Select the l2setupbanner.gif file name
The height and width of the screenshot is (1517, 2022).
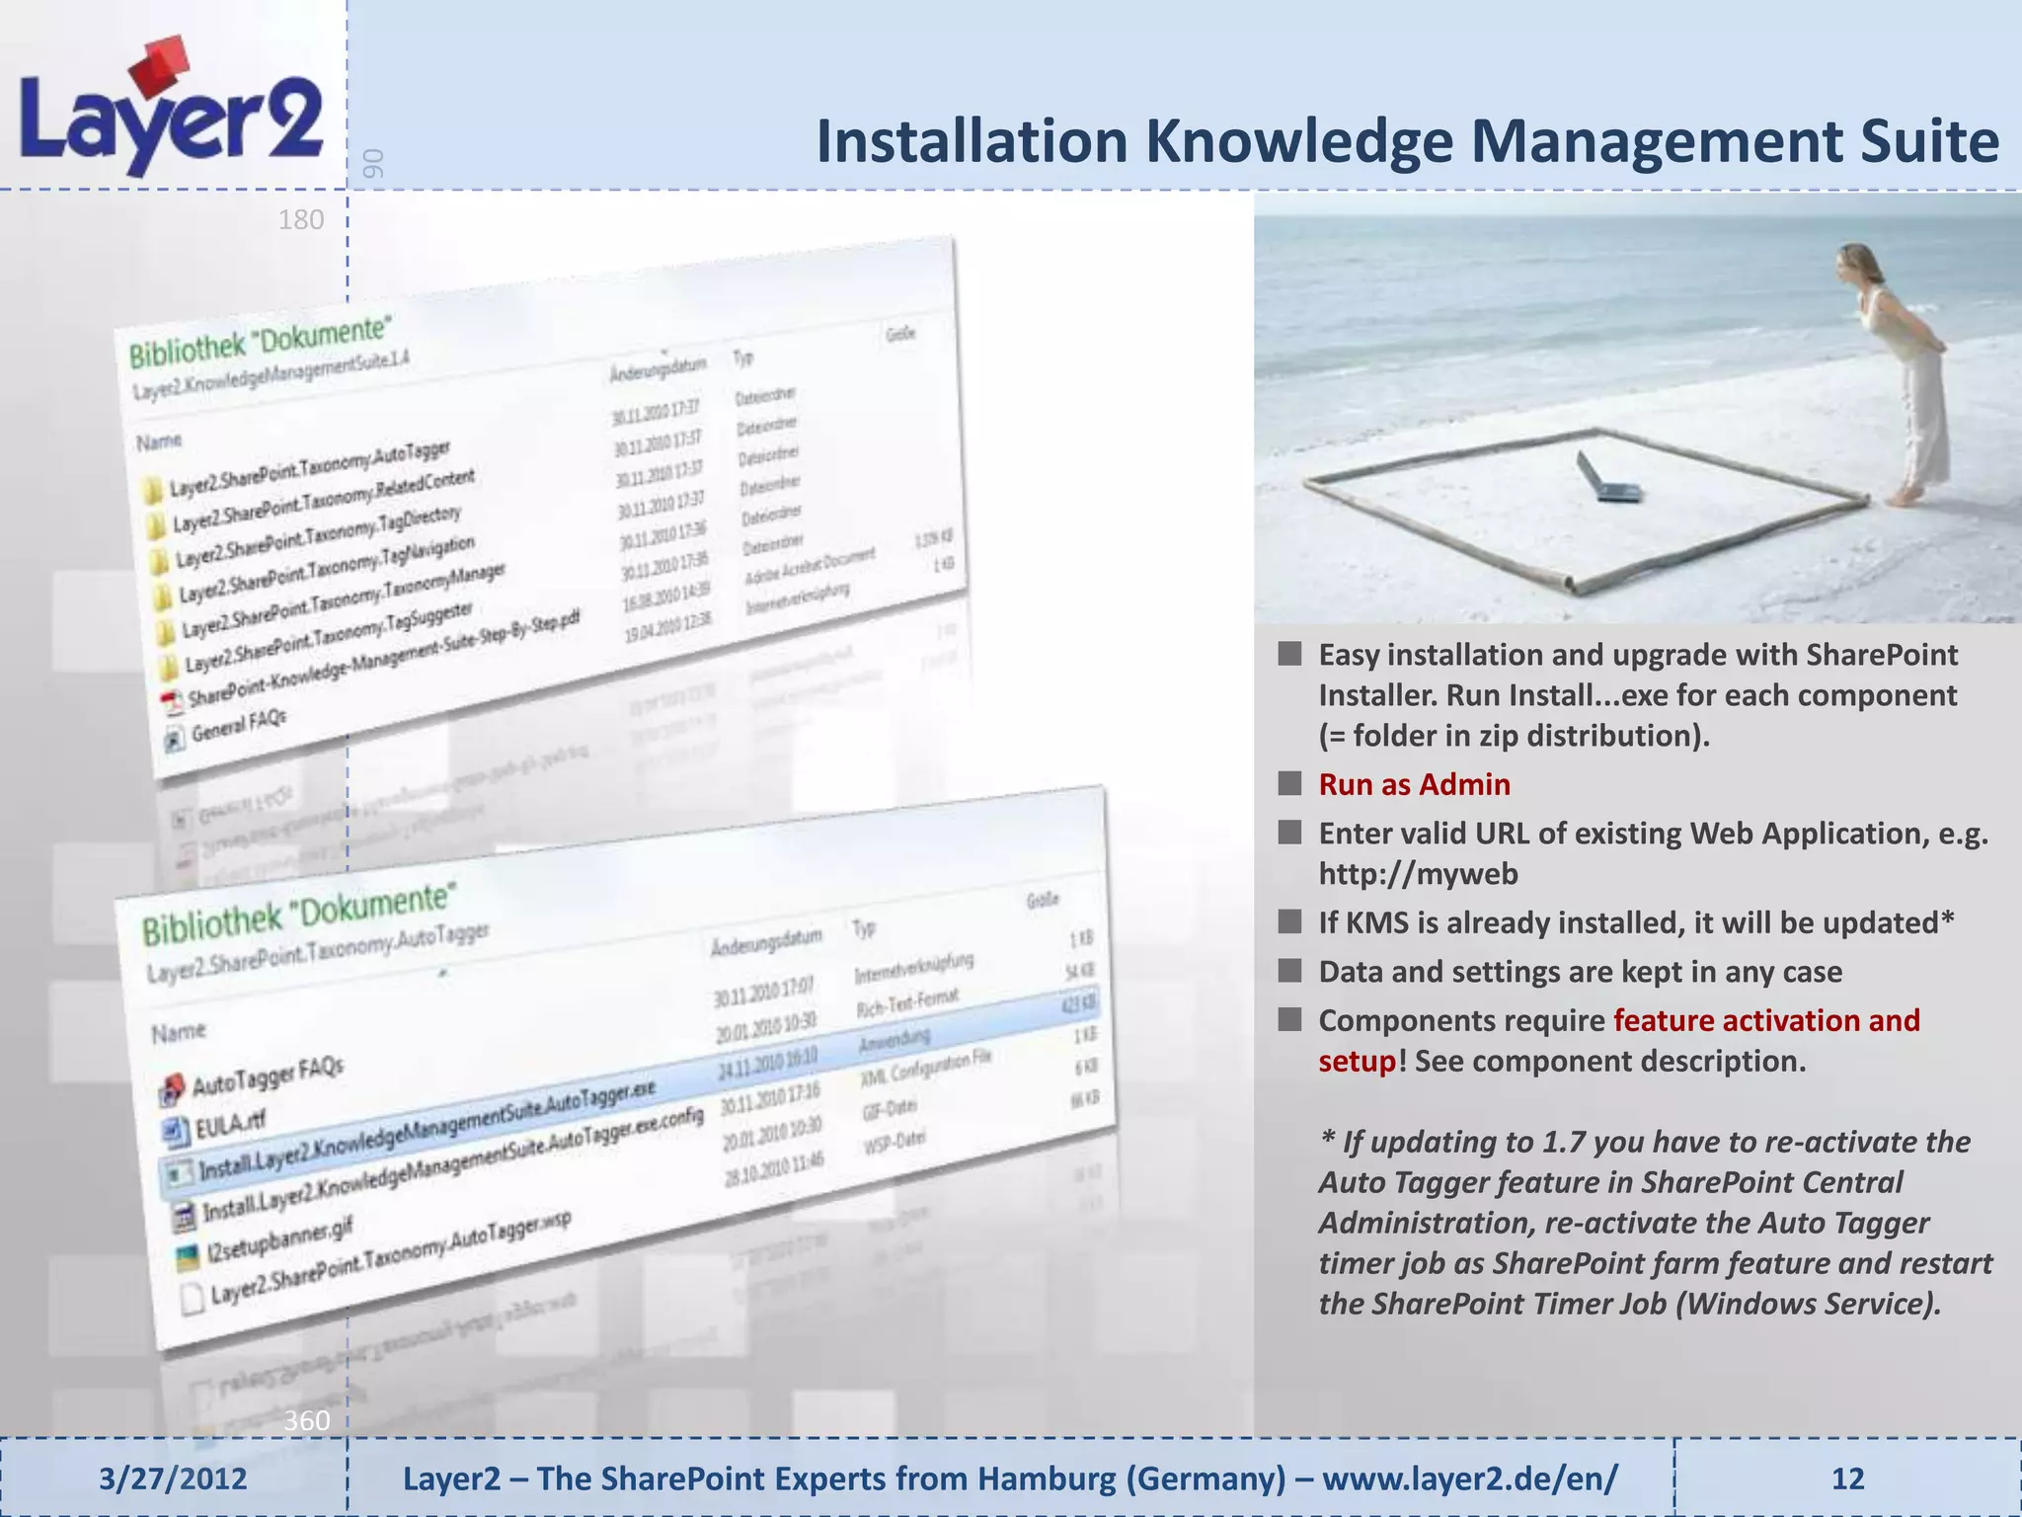pyautogui.click(x=280, y=1240)
